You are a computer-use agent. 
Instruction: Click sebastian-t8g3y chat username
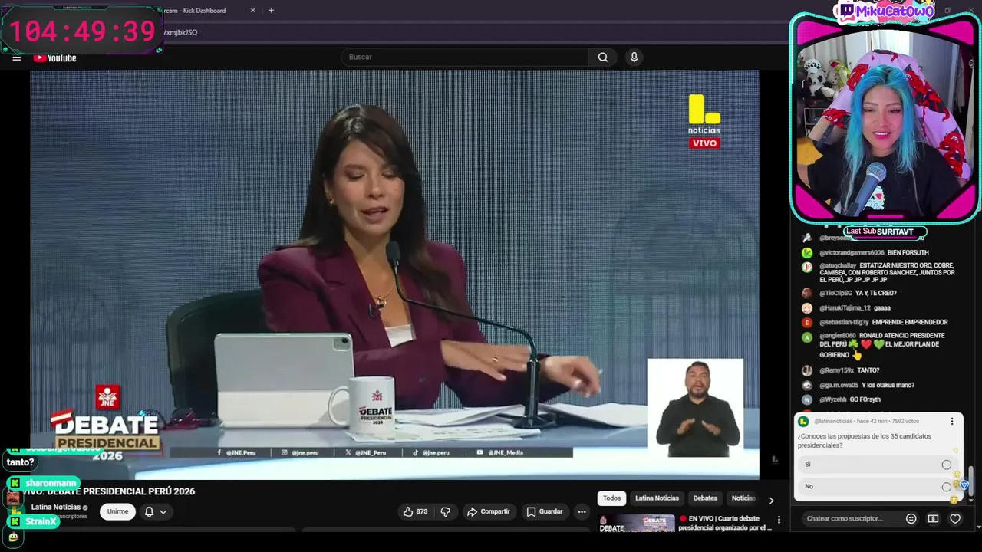tap(844, 323)
